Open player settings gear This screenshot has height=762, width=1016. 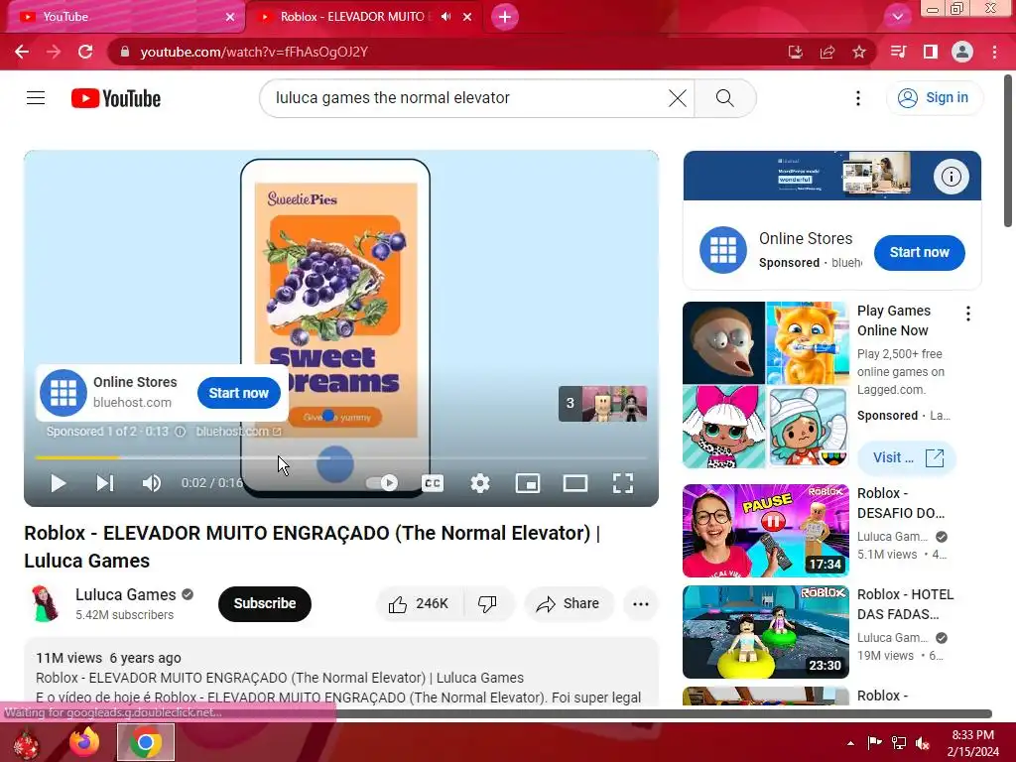click(480, 483)
